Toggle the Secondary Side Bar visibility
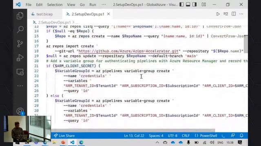The image size is (261, 146). (x=195, y=4)
